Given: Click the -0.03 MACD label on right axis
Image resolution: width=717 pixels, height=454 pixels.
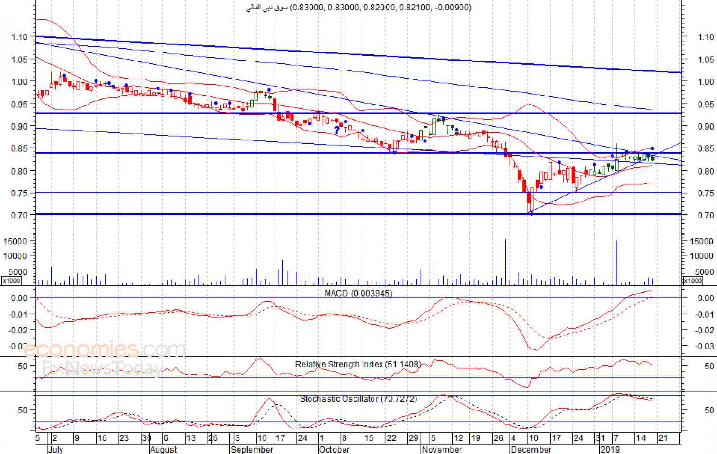Looking at the screenshot, I should [x=705, y=346].
